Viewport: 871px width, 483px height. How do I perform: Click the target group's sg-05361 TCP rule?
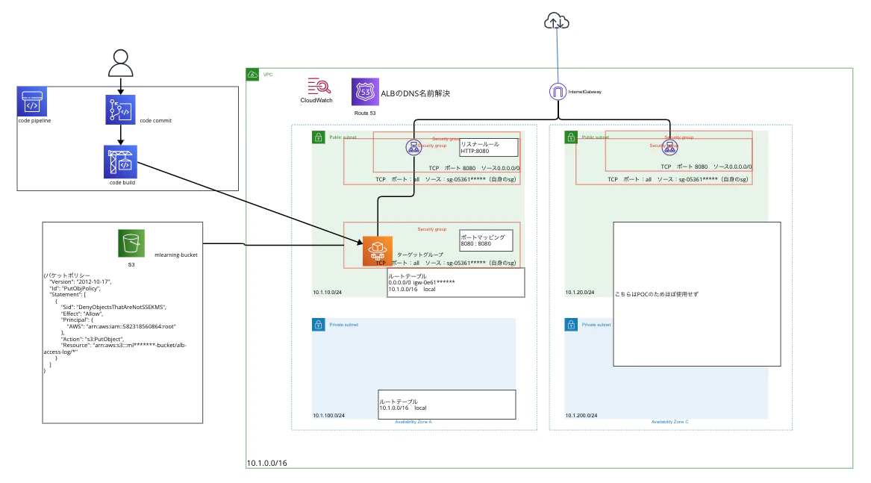pos(446,263)
